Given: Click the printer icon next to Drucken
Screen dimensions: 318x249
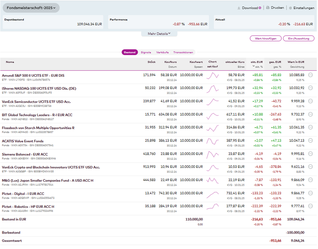Looking at the screenshot, I should [x=267, y=8].
